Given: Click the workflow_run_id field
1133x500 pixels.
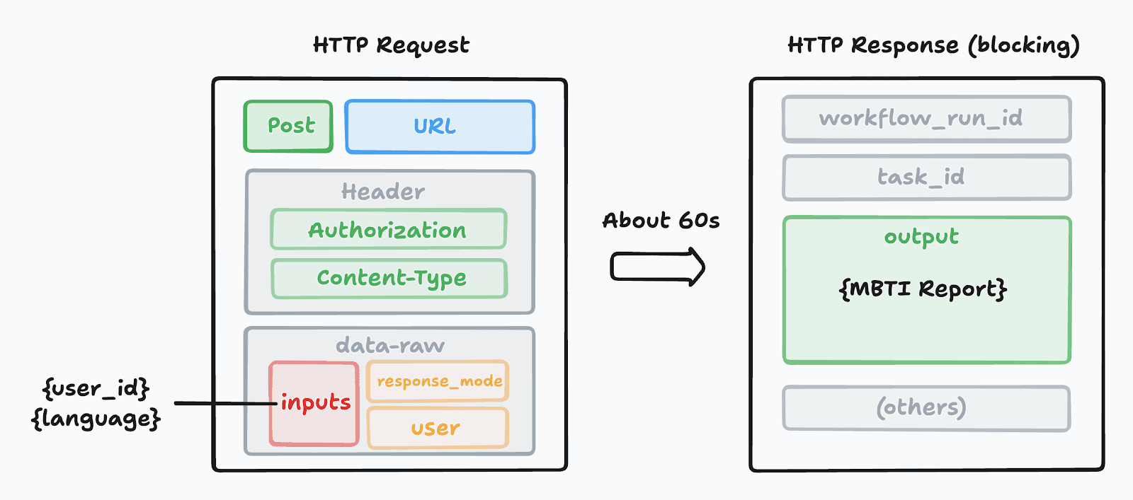Looking at the screenshot, I should coord(926,119).
